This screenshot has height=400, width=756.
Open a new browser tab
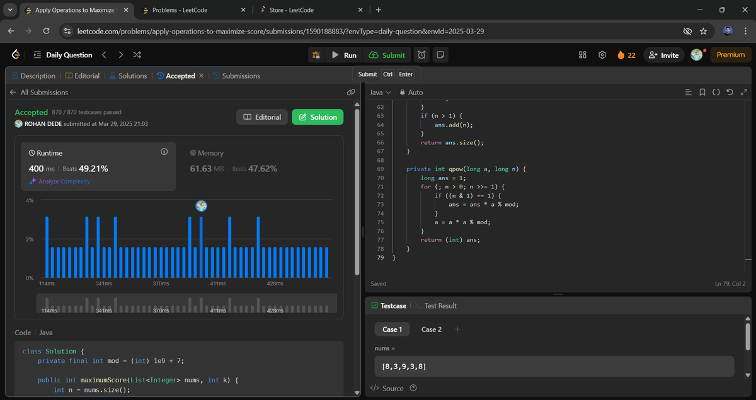click(x=378, y=10)
